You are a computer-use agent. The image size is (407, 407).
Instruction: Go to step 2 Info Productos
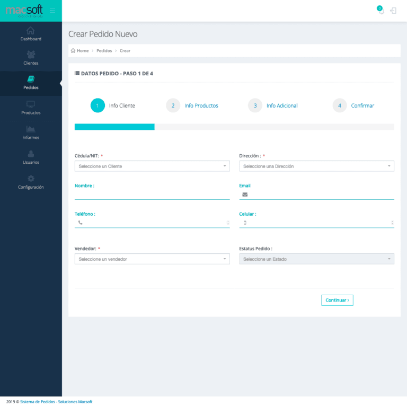(201, 105)
